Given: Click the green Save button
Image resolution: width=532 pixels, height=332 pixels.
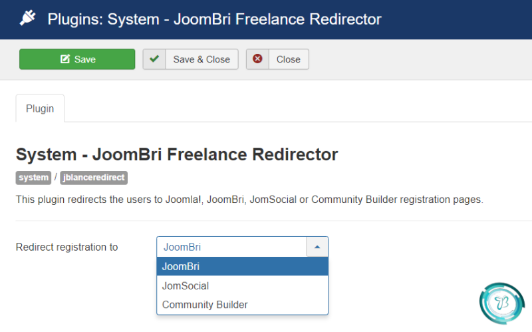Looking at the screenshot, I should tap(77, 59).
